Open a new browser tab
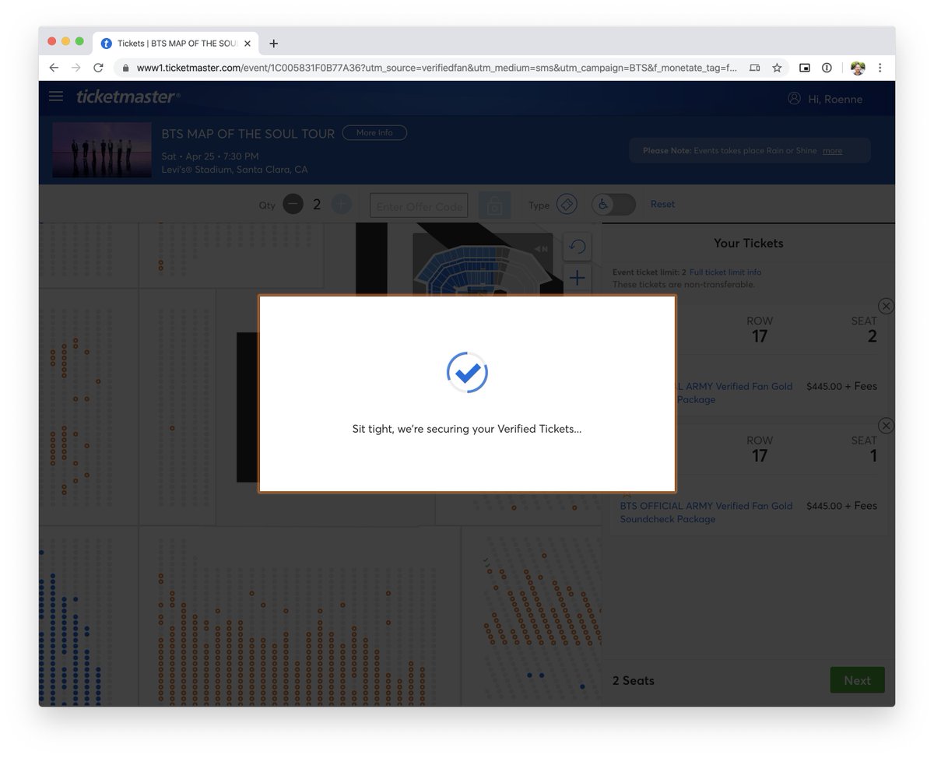 click(273, 44)
